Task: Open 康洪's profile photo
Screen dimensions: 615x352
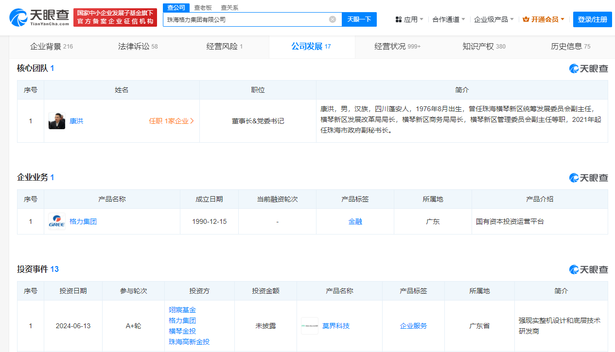Action: tap(57, 121)
